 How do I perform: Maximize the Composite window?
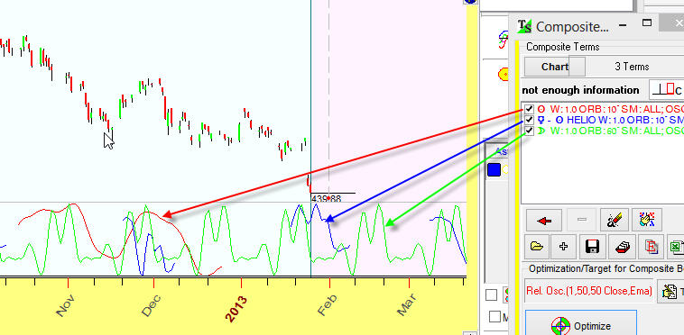pyautogui.click(x=647, y=23)
